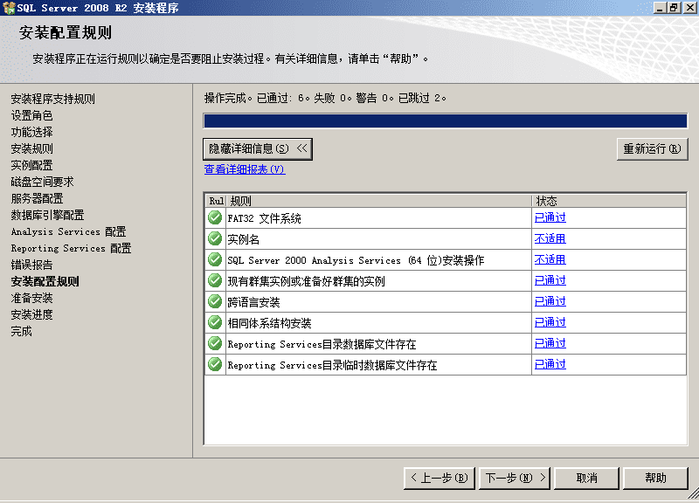Click green check icon beside 跨语言安装
699x503 pixels.
(x=215, y=301)
